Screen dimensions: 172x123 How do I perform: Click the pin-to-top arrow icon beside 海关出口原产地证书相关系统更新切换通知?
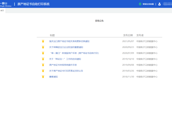tap(43, 41)
